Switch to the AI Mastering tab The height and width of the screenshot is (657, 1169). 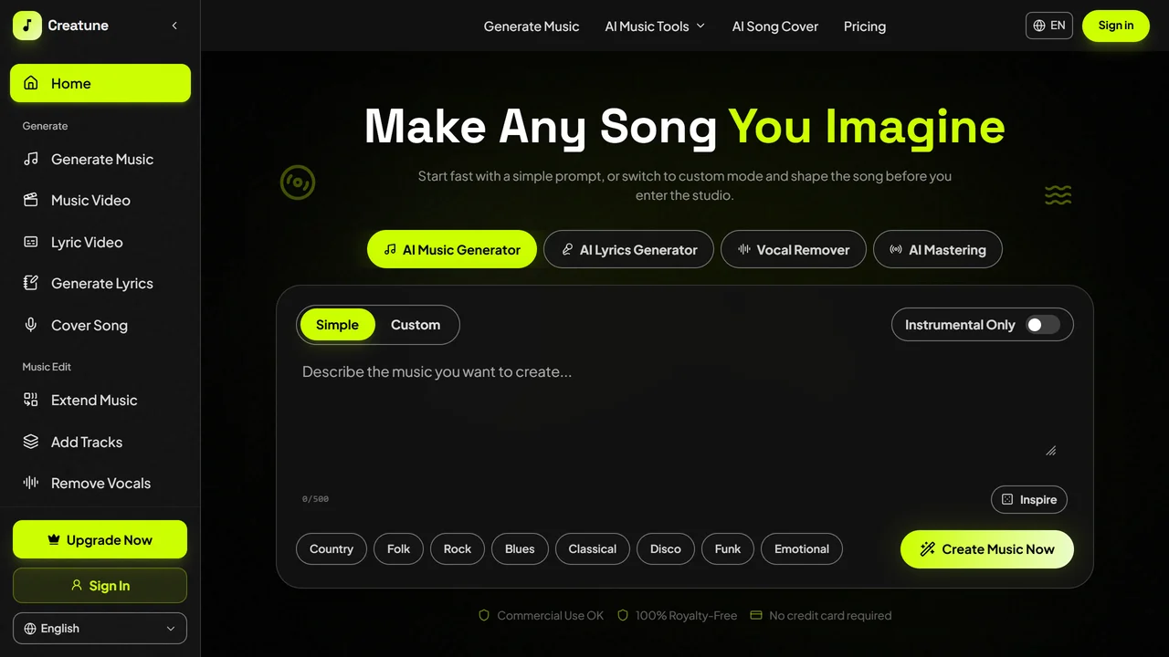(938, 249)
